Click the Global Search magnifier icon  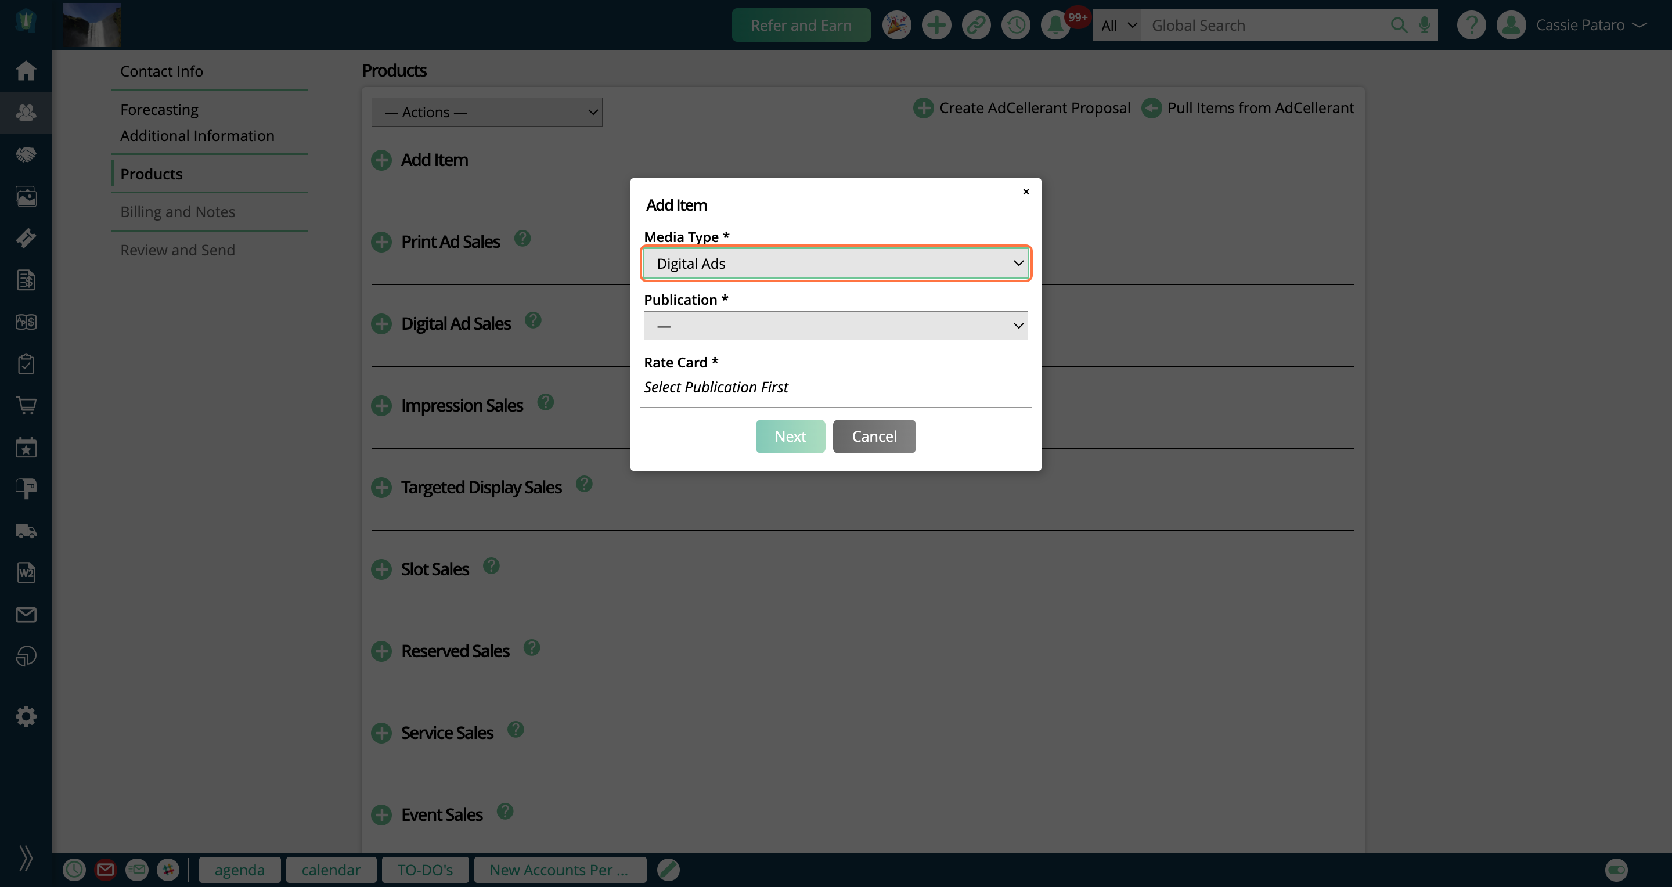pyautogui.click(x=1399, y=26)
